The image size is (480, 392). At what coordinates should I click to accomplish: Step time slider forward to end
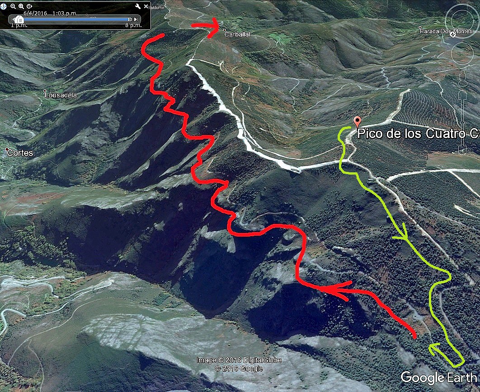click(136, 19)
